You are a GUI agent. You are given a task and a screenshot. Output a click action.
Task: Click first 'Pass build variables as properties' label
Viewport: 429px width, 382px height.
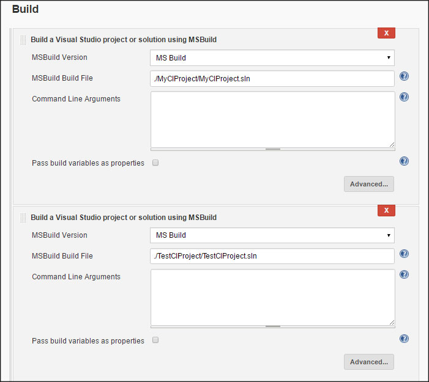(x=88, y=163)
